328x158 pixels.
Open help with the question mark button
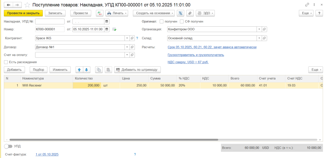pyautogui.click(x=319, y=13)
